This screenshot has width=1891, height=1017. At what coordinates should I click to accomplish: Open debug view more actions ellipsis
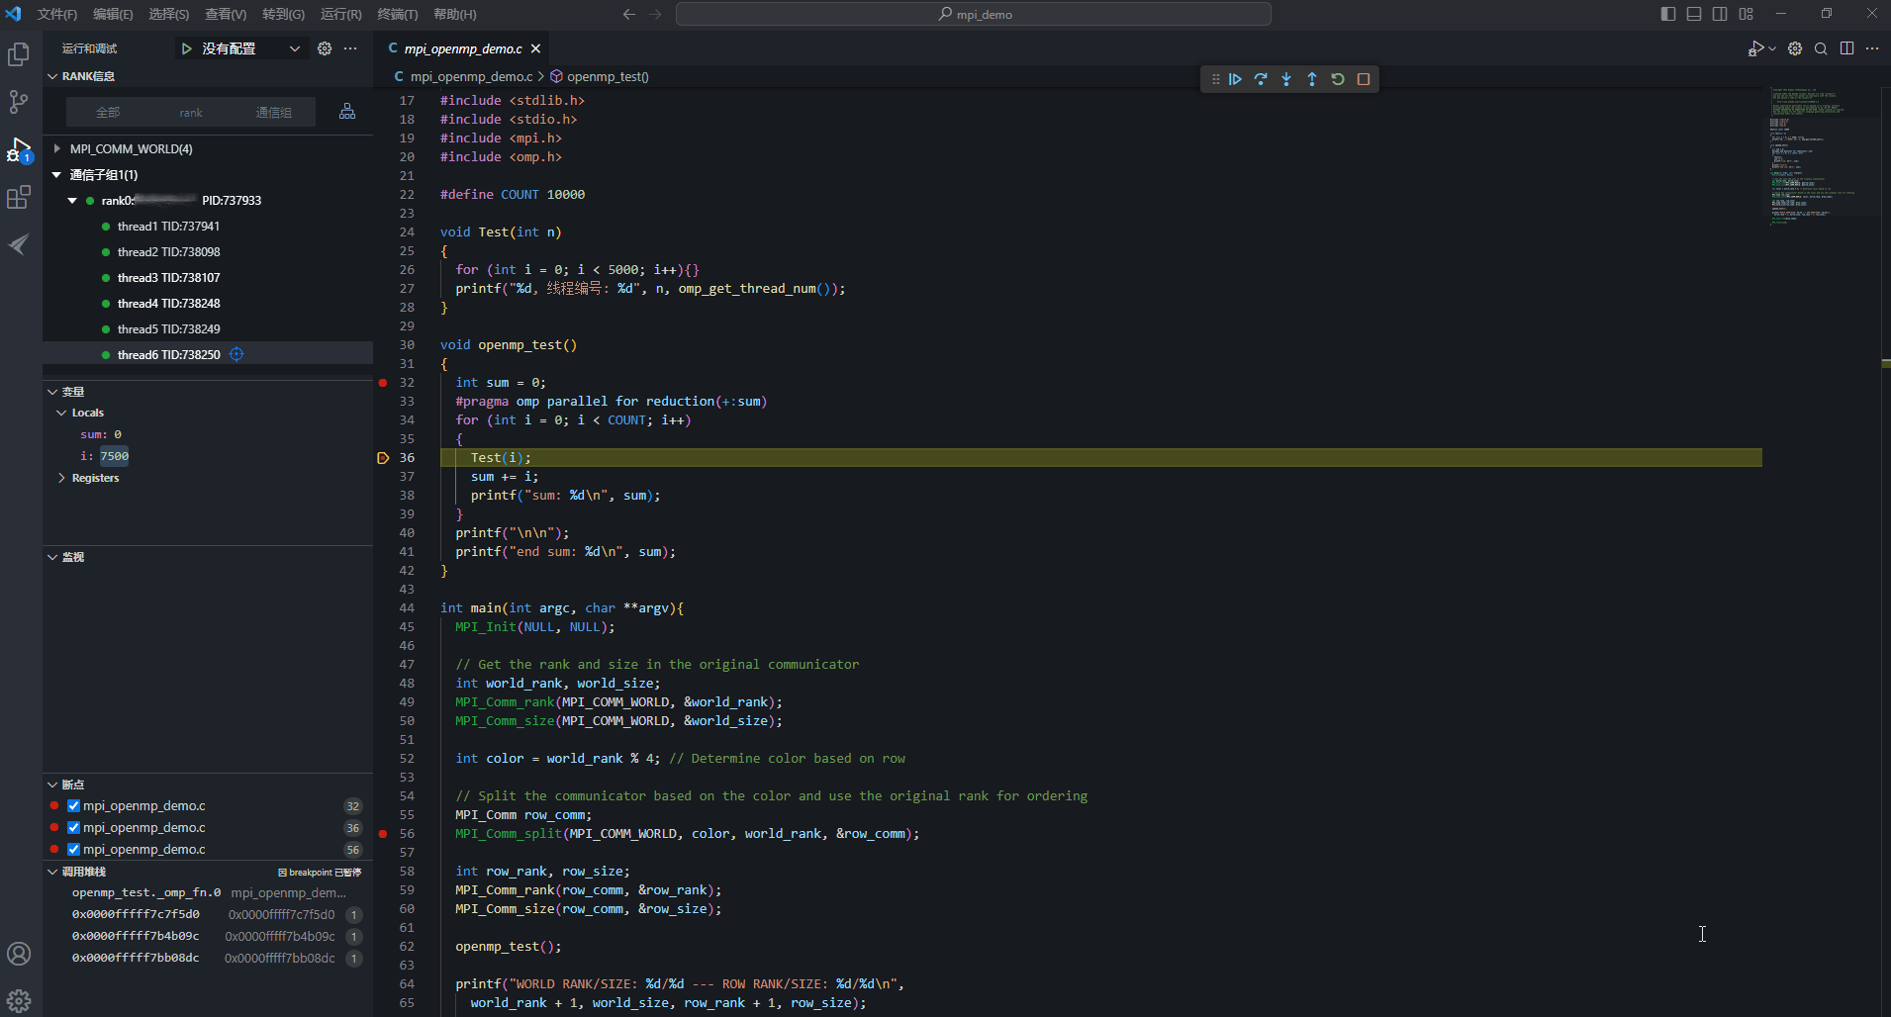350,48
